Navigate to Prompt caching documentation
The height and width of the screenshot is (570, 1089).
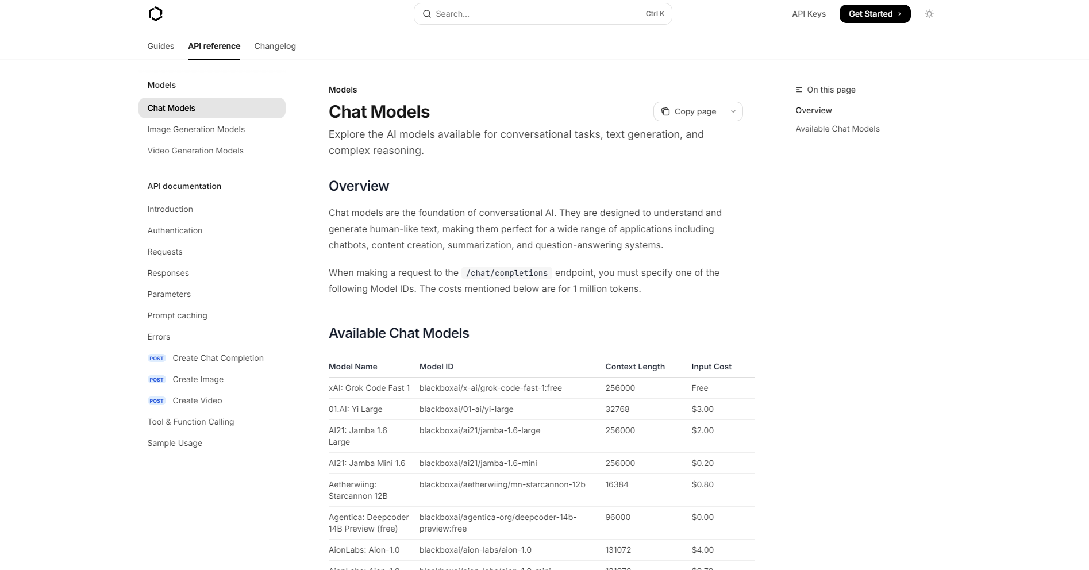(x=177, y=315)
